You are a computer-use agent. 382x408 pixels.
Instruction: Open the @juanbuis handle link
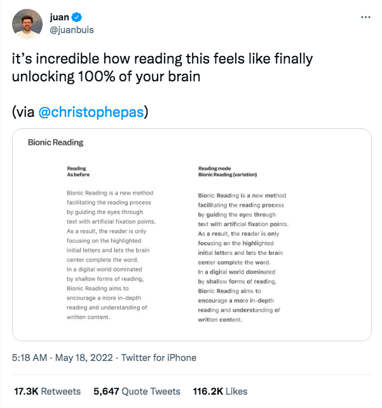(x=73, y=29)
